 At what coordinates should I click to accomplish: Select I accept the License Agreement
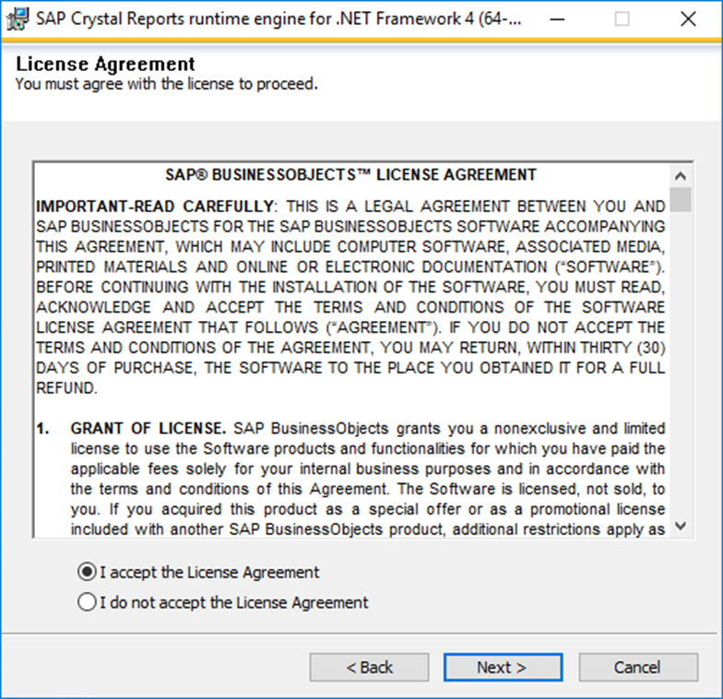pos(199,572)
